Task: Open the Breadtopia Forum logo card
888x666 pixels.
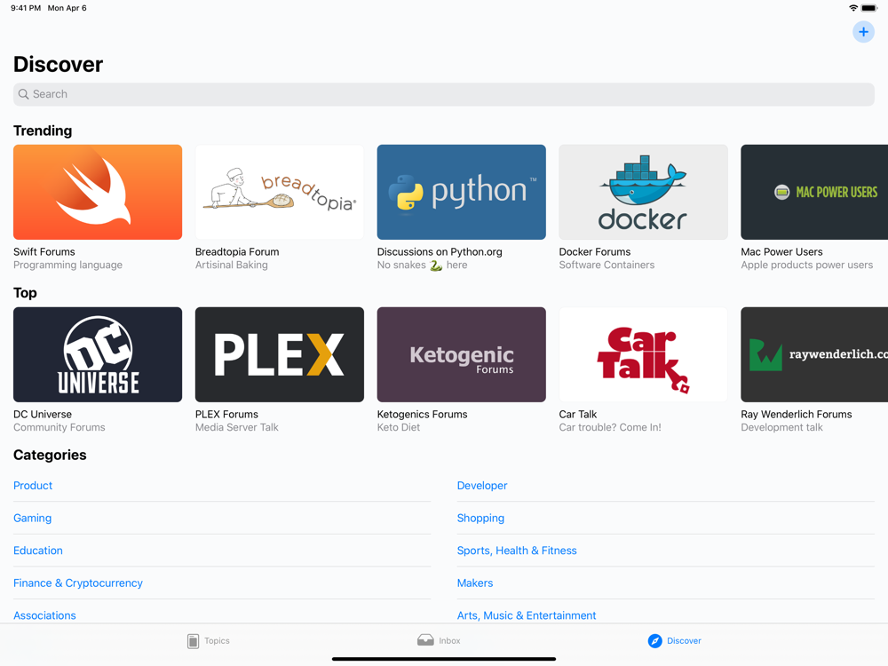Action: (280, 192)
